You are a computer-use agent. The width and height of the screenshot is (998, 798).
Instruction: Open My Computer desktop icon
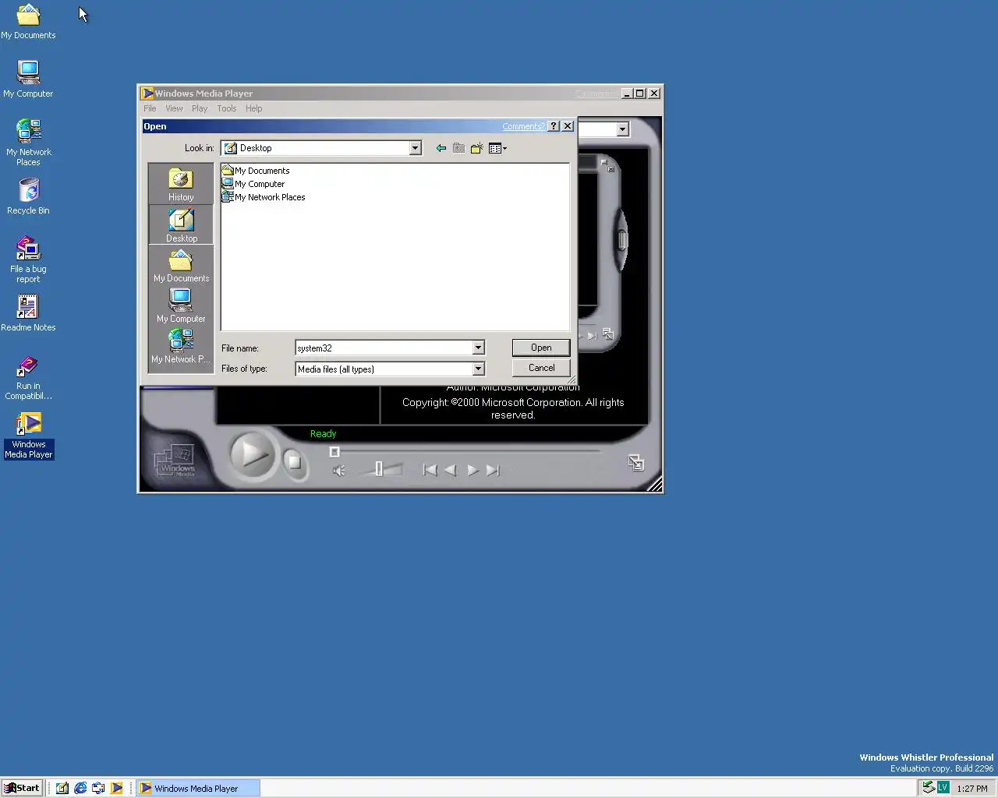point(28,79)
